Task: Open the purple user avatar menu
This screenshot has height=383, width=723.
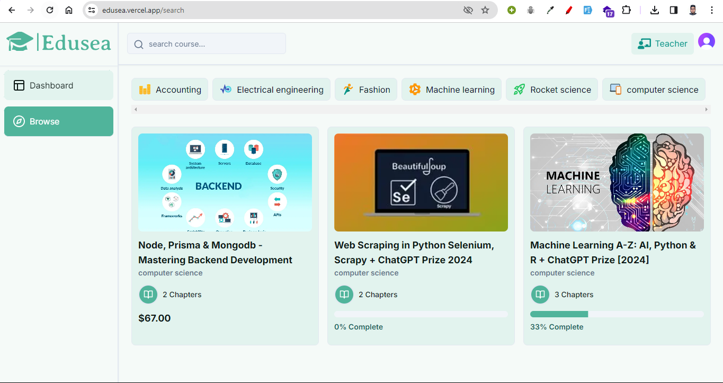Action: coord(706,41)
